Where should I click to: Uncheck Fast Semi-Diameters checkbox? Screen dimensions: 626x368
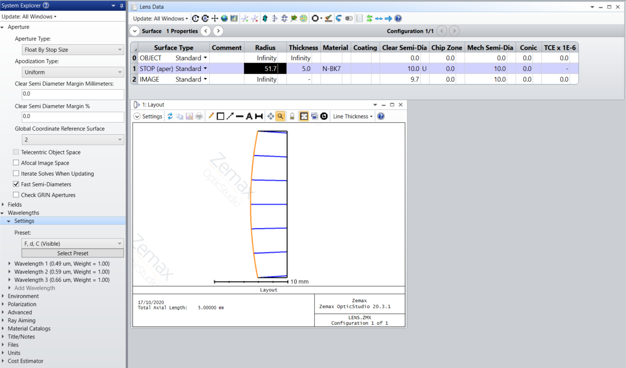pyautogui.click(x=16, y=184)
